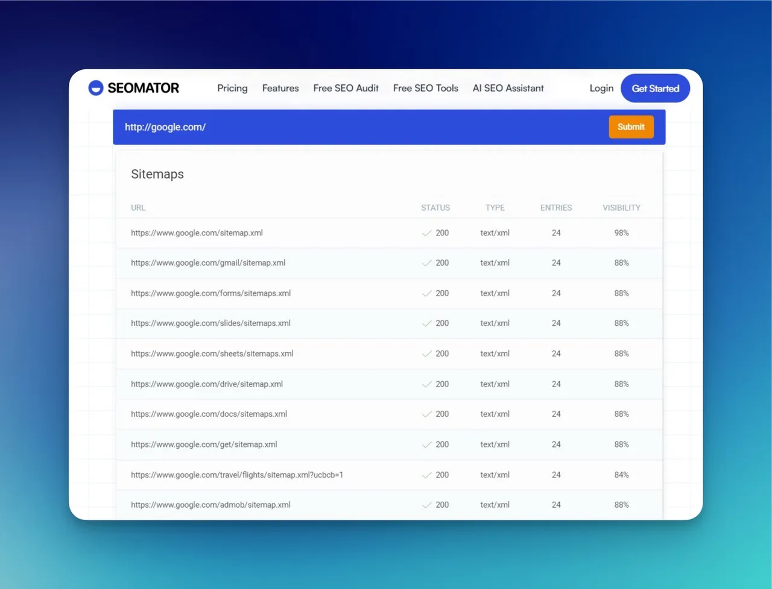This screenshot has width=772, height=589.
Task: Click the 84% visibility value
Action: pyautogui.click(x=621, y=475)
